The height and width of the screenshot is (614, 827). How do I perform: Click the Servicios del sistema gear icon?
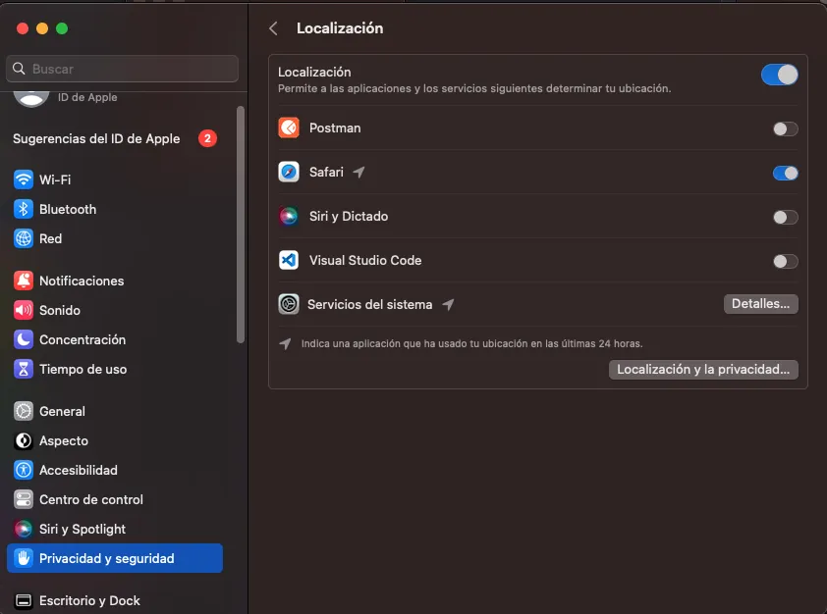click(x=289, y=304)
